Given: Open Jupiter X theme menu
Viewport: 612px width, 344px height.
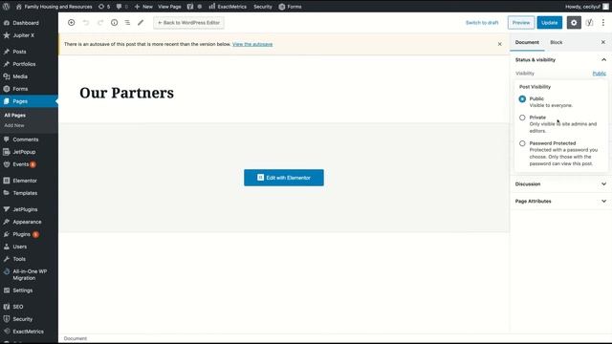Looking at the screenshot, I should click(x=23, y=35).
